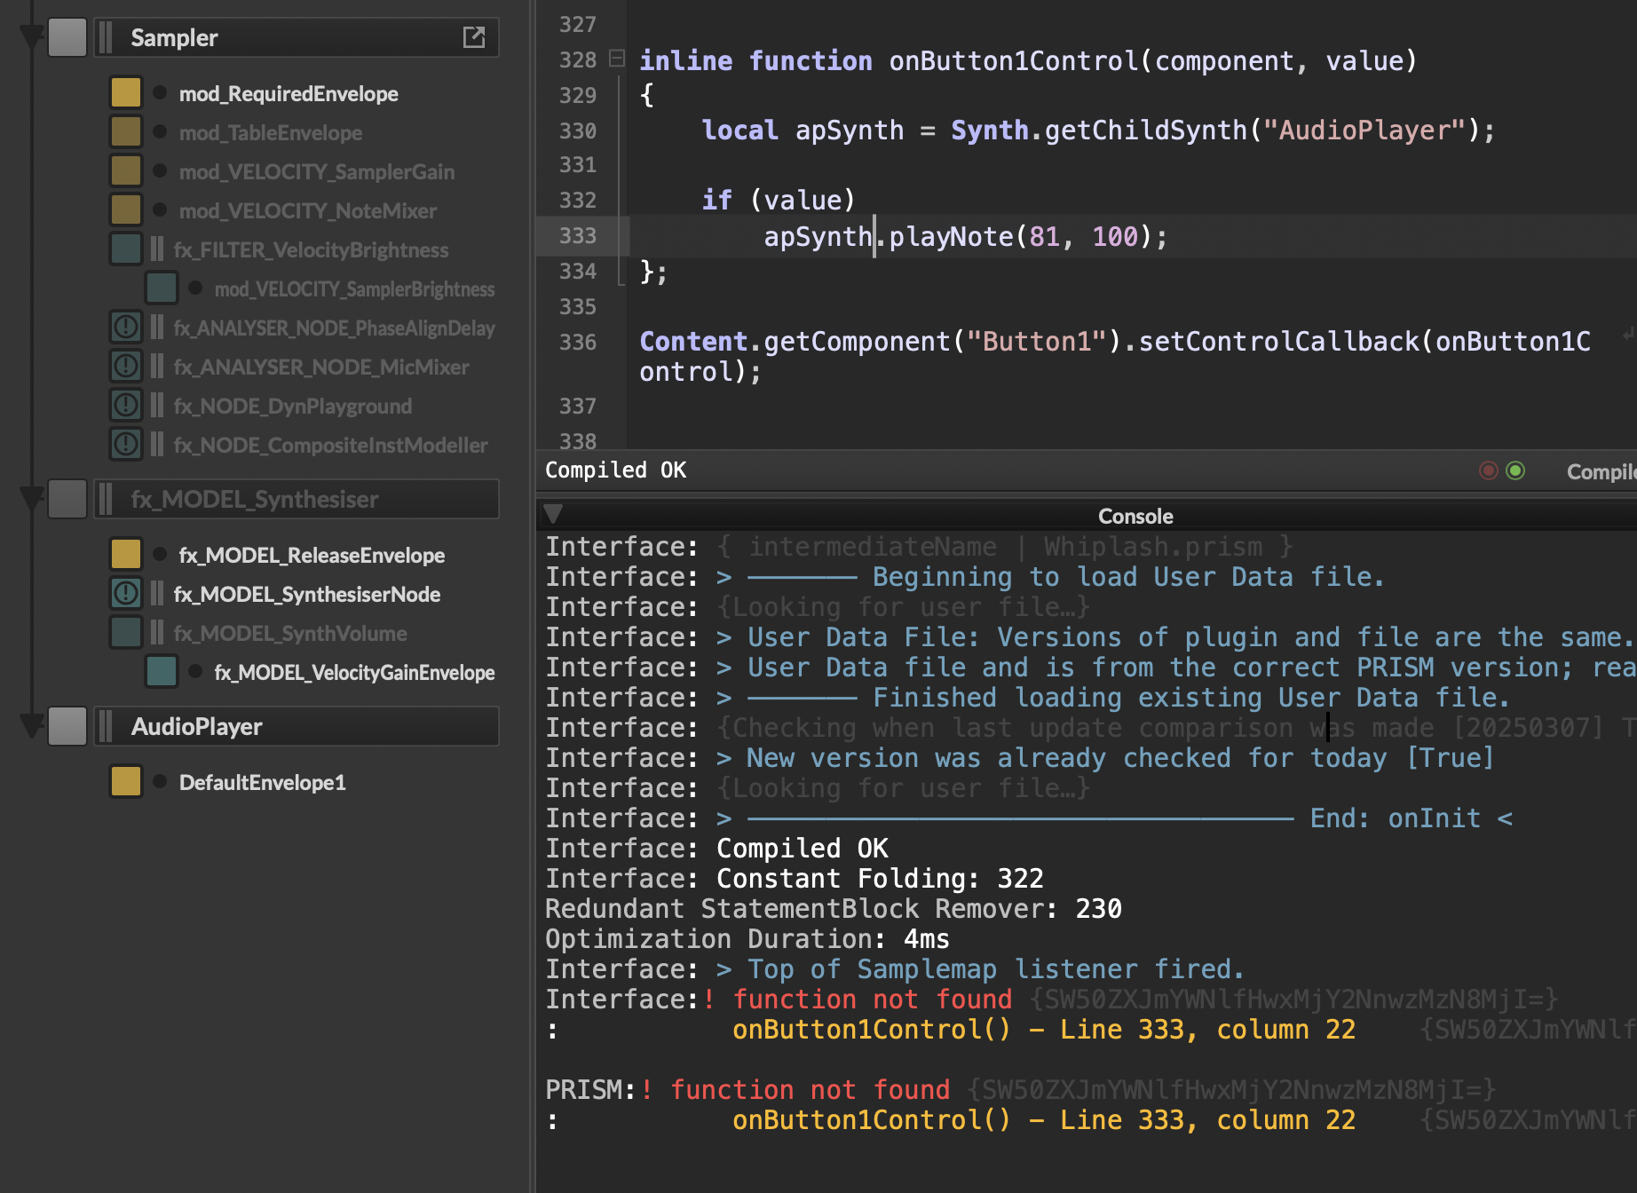Screen dimensions: 1637x1193
Task: Toggle mod_RequiredEnvelope bypass dot
Action: [x=160, y=92]
